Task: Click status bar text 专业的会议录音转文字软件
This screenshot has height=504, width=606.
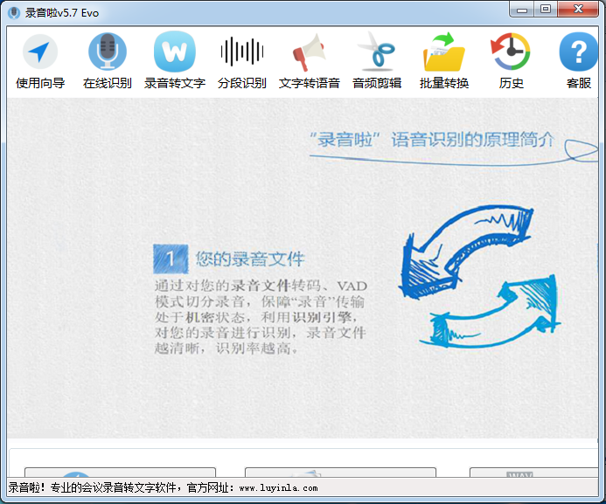Action: tap(113, 487)
